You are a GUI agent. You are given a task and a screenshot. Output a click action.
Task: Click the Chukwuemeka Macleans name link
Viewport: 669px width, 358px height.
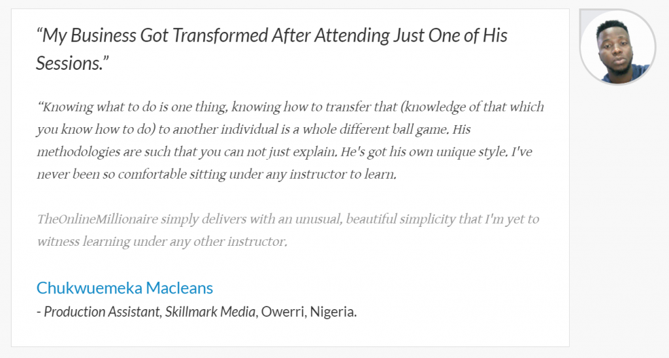125,288
